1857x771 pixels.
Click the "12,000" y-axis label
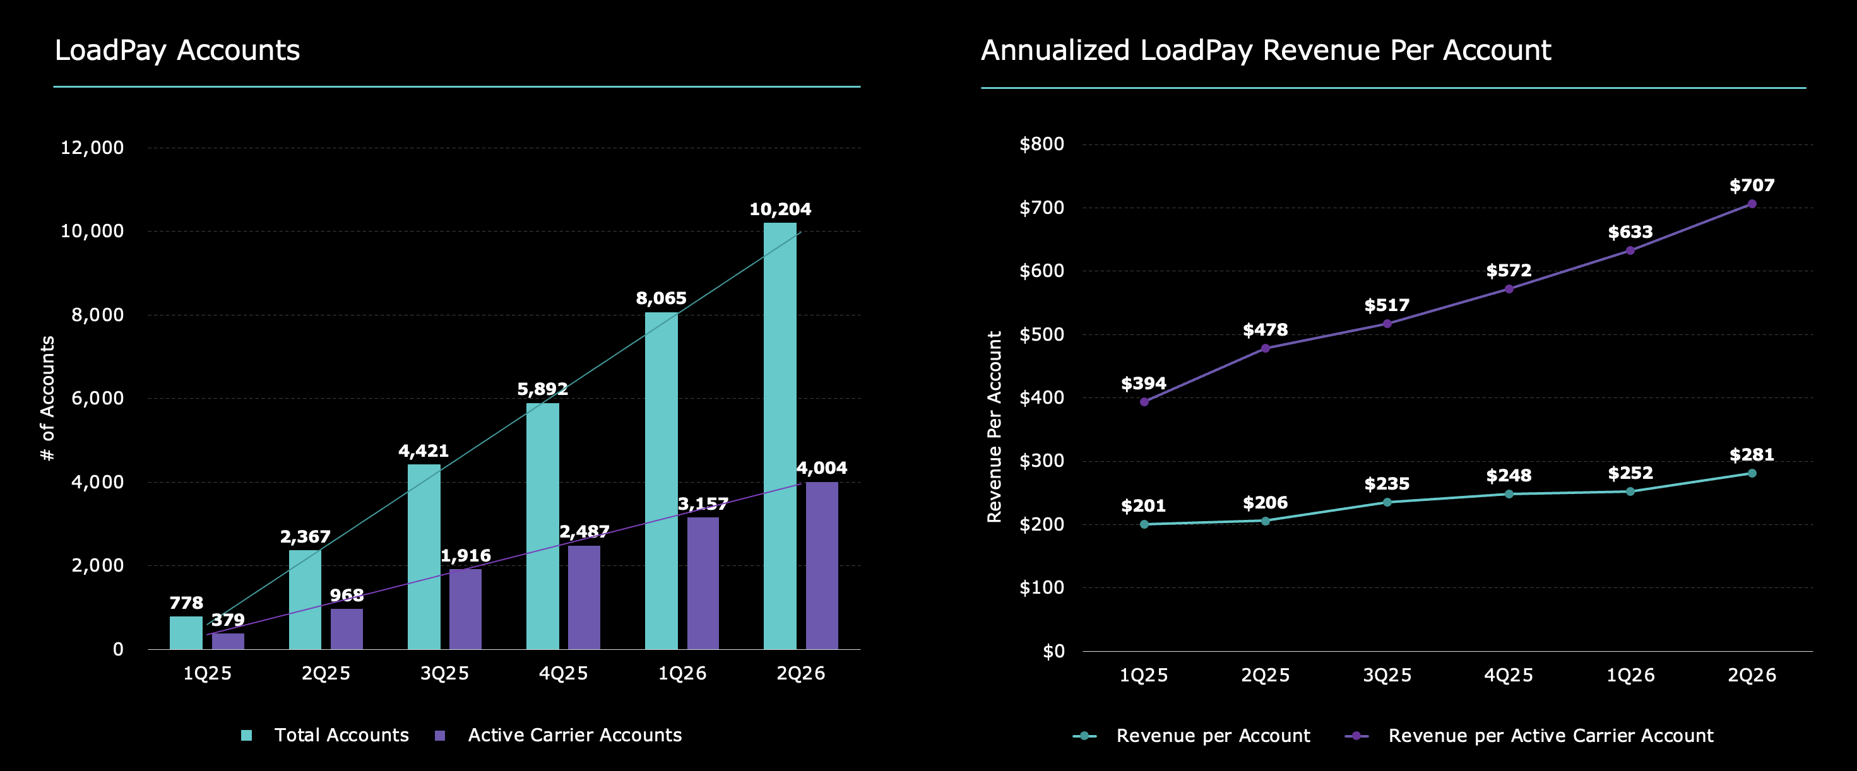pyautogui.click(x=92, y=148)
